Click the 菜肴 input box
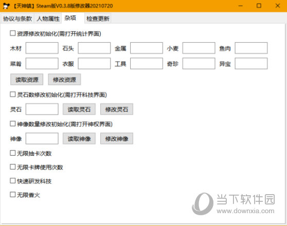The image size is (287, 226). click(42, 64)
